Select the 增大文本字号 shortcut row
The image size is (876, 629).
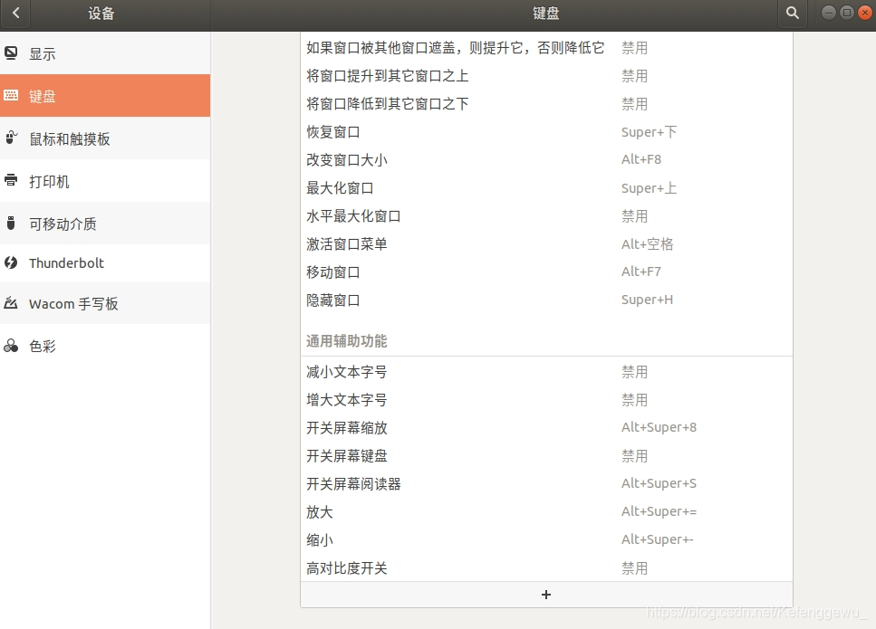546,400
